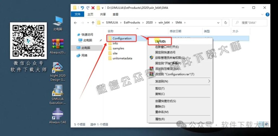Click the folder icon in window title bar
The width and height of the screenshot is (278, 136).
75,8
